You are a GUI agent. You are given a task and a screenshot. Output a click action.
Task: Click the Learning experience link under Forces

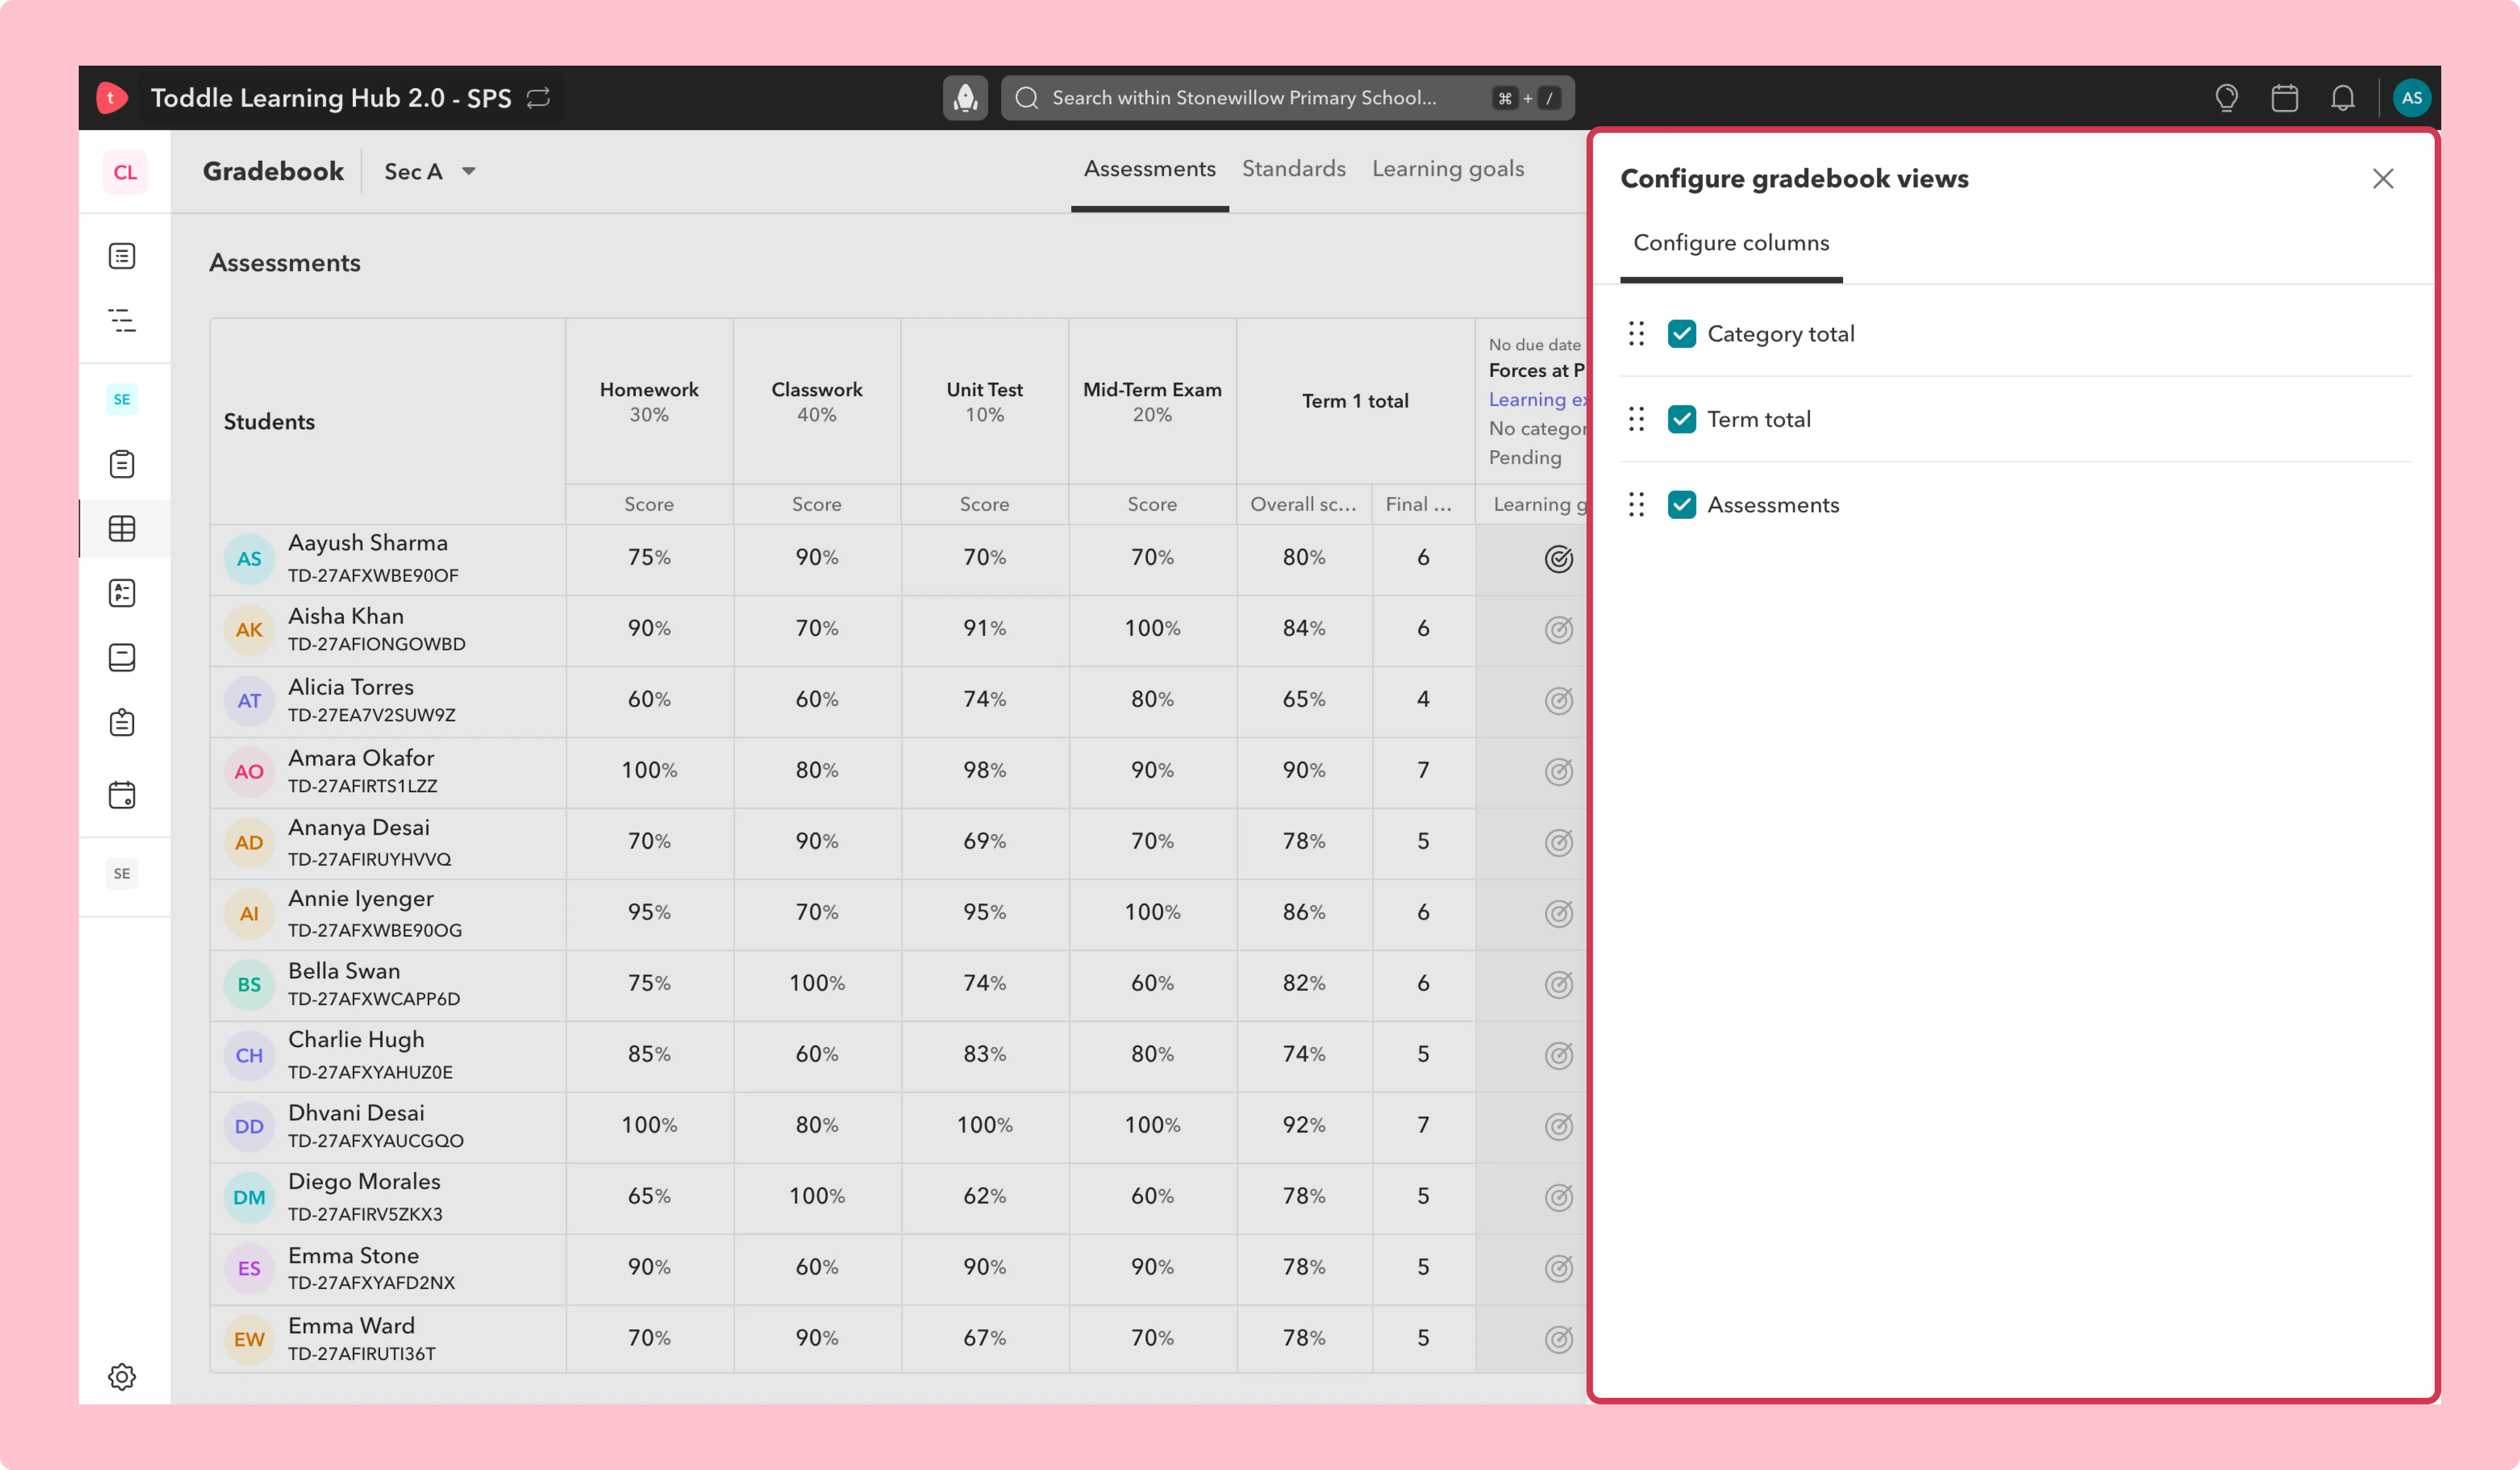1538,399
